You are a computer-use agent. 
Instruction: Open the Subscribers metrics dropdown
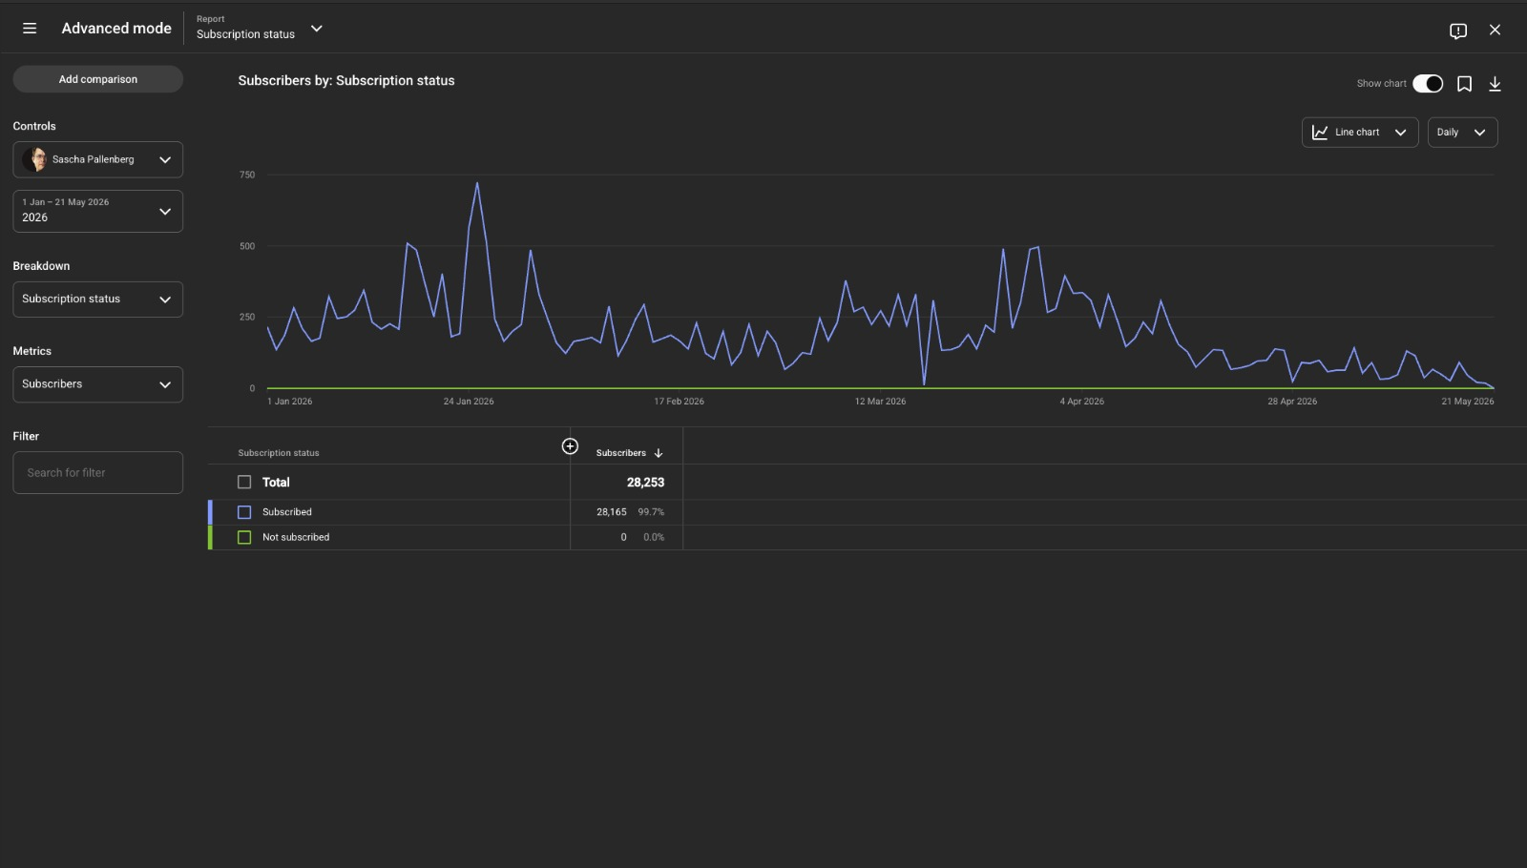coord(97,384)
